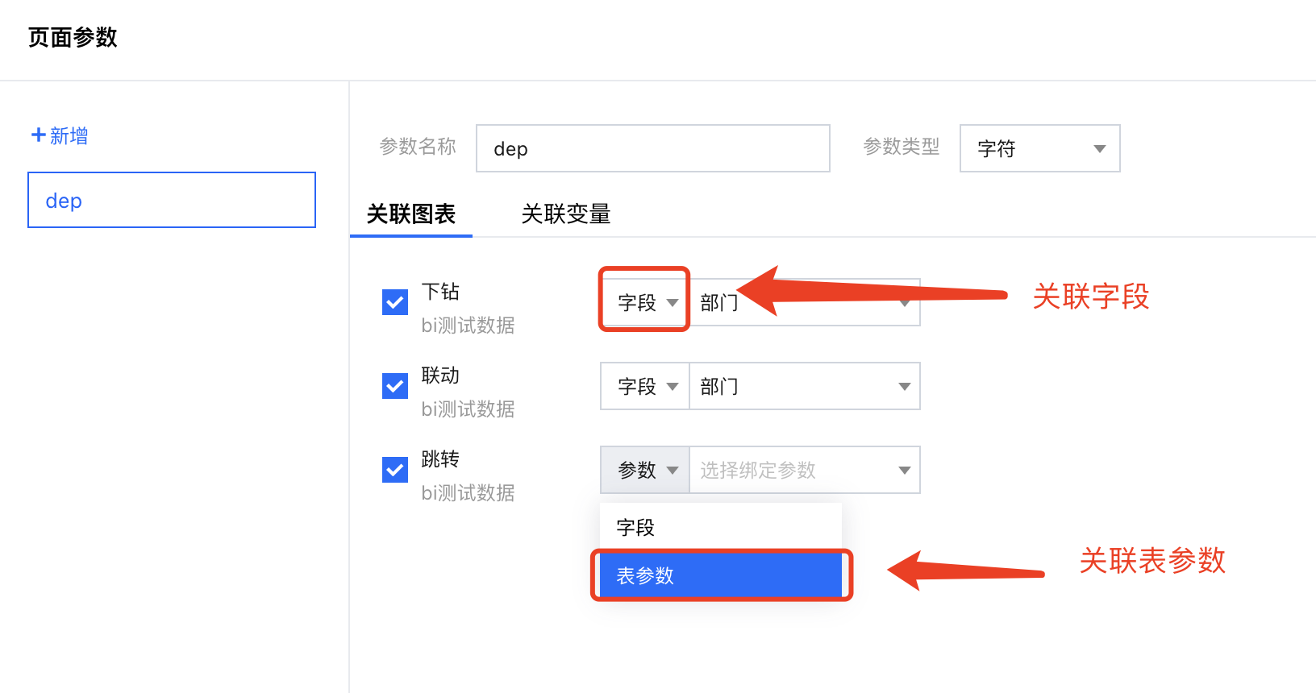The image size is (1316, 693).
Task: Click the arrow icon of 选择绑定参数 selector
Action: click(x=904, y=471)
